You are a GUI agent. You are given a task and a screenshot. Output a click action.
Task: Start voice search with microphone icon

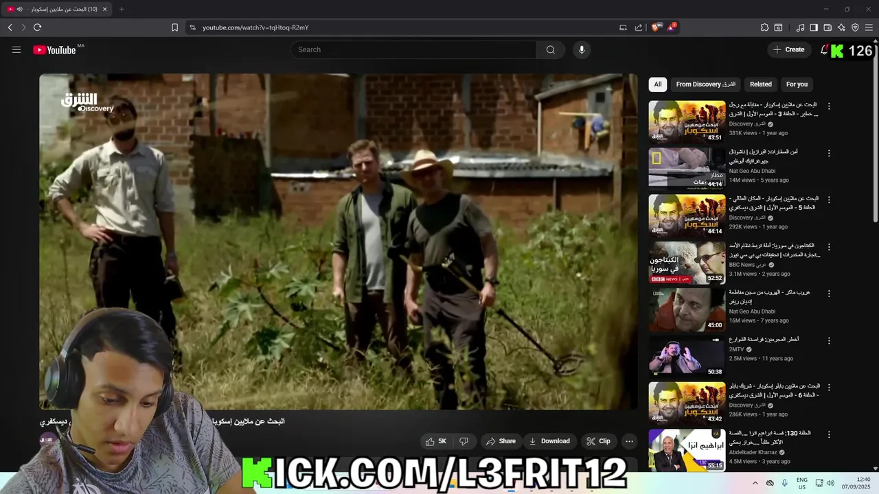pyautogui.click(x=582, y=49)
